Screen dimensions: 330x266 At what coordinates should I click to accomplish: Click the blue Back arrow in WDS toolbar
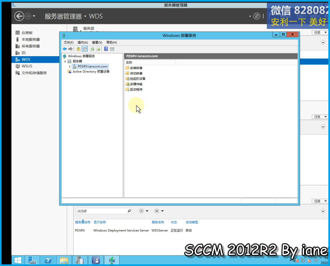tap(65, 49)
